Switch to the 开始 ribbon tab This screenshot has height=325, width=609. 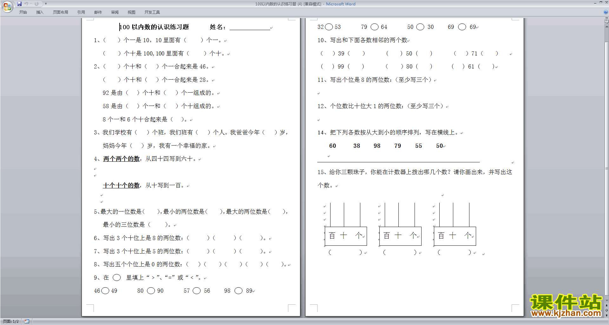click(x=23, y=12)
